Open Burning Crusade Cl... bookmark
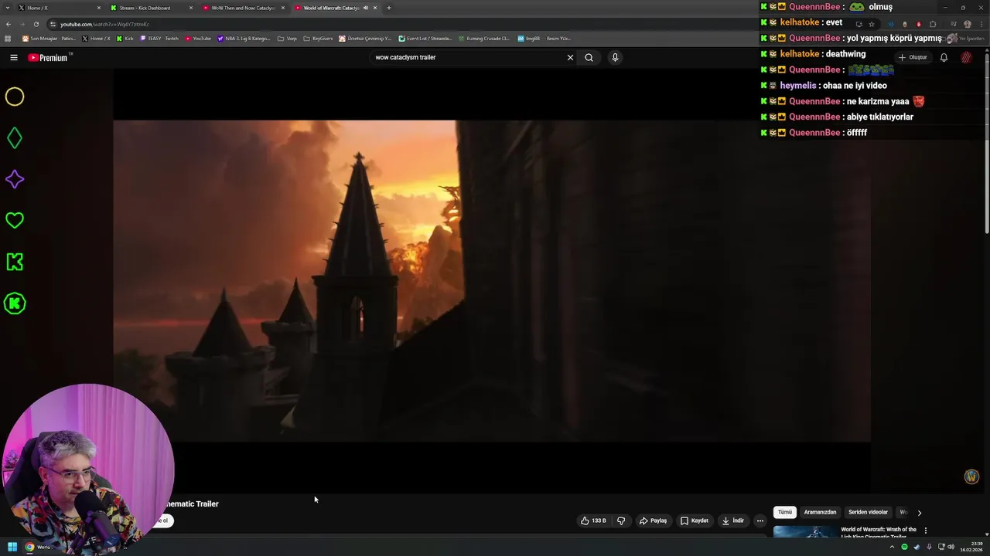The width and height of the screenshot is (990, 556). coord(484,38)
